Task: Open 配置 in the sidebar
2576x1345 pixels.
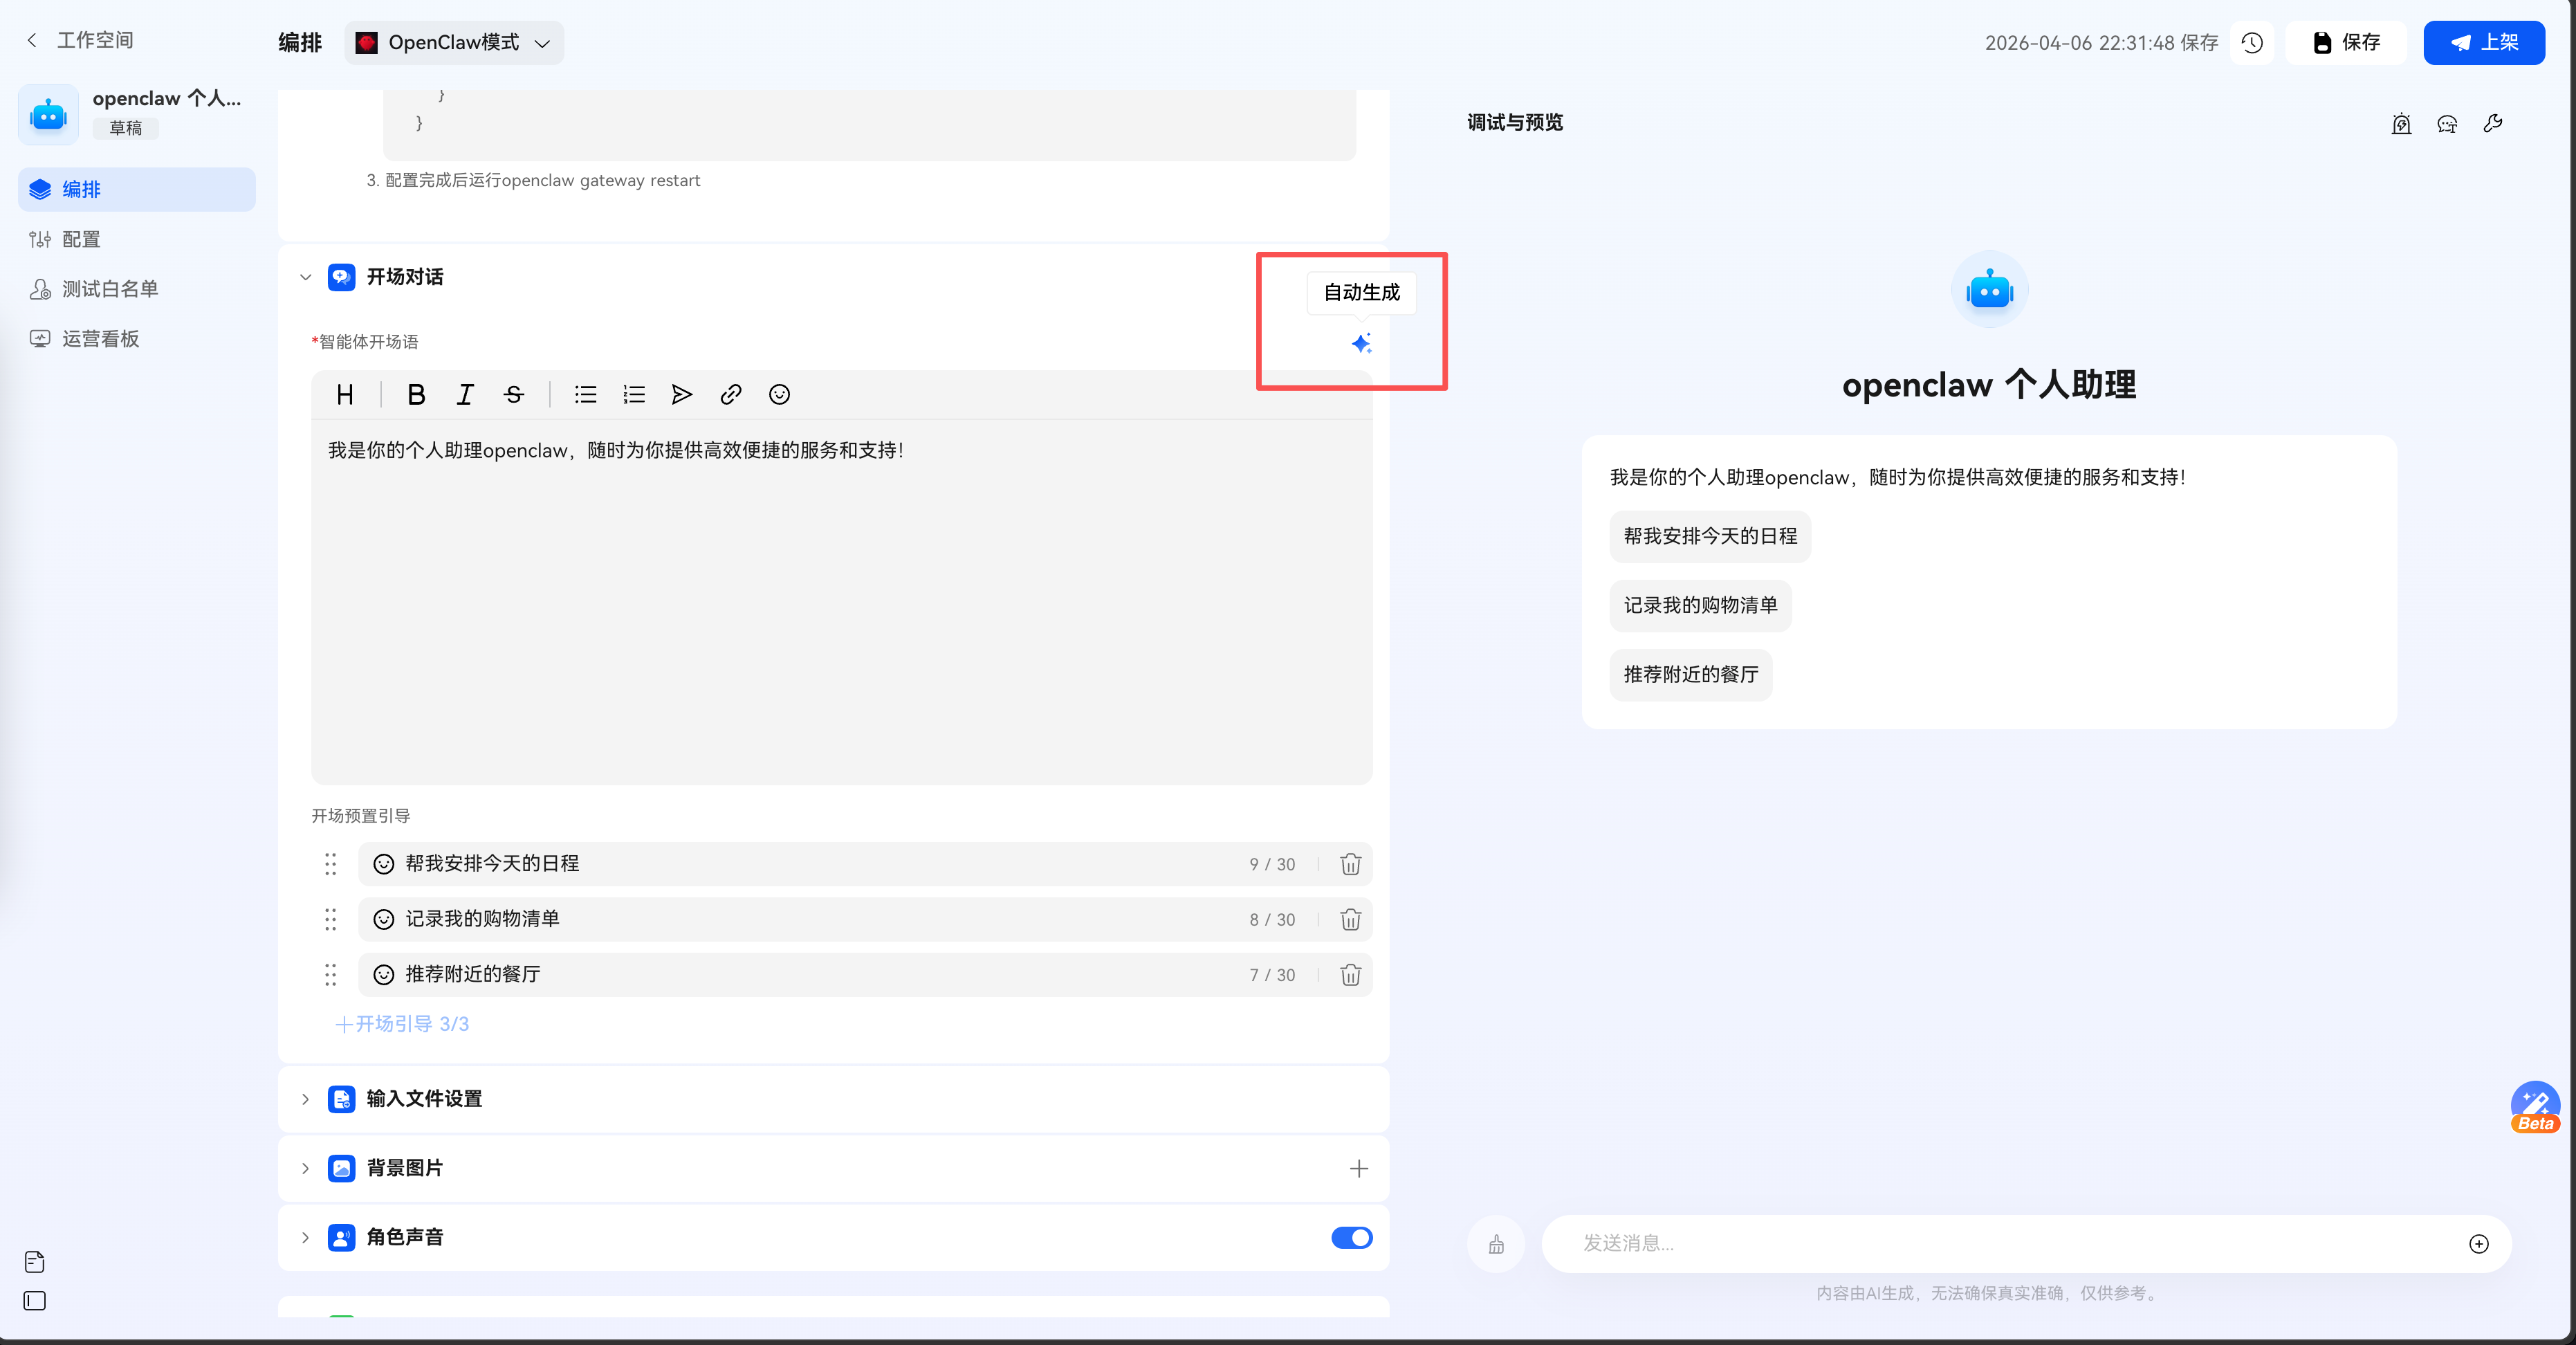Action: [x=137, y=239]
